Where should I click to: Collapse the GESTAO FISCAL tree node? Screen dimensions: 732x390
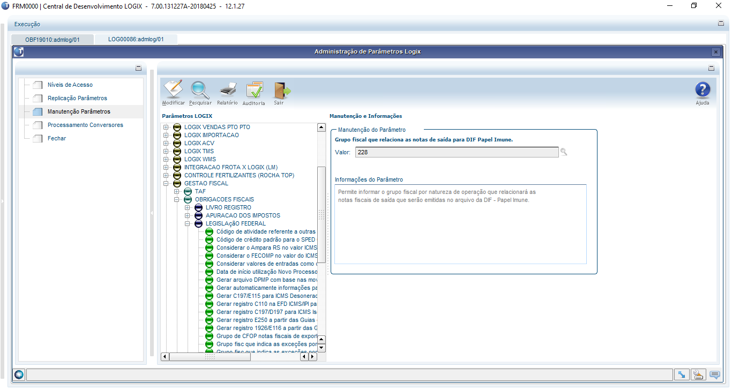pyautogui.click(x=166, y=183)
